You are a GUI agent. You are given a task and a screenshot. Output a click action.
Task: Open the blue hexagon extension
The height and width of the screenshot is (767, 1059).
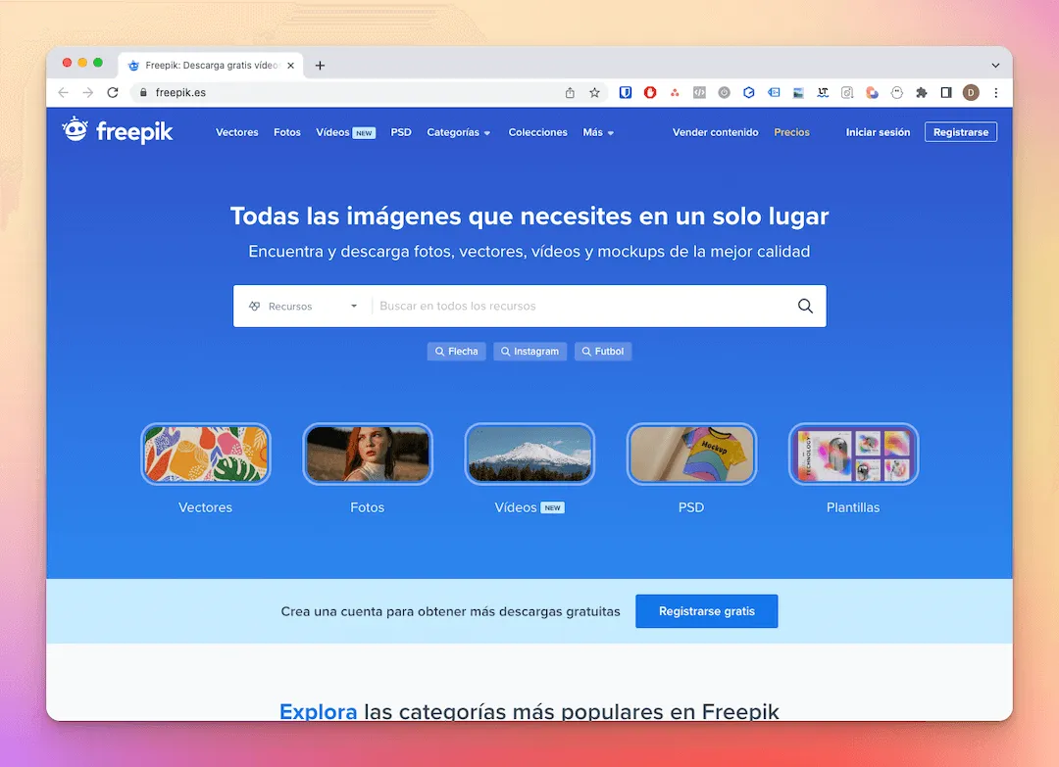(749, 92)
